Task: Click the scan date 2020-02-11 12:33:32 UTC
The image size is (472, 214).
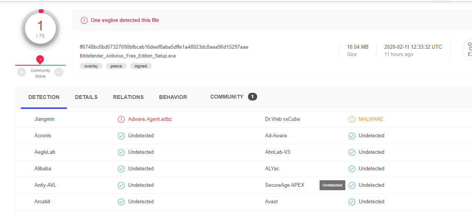Action: 413,47
